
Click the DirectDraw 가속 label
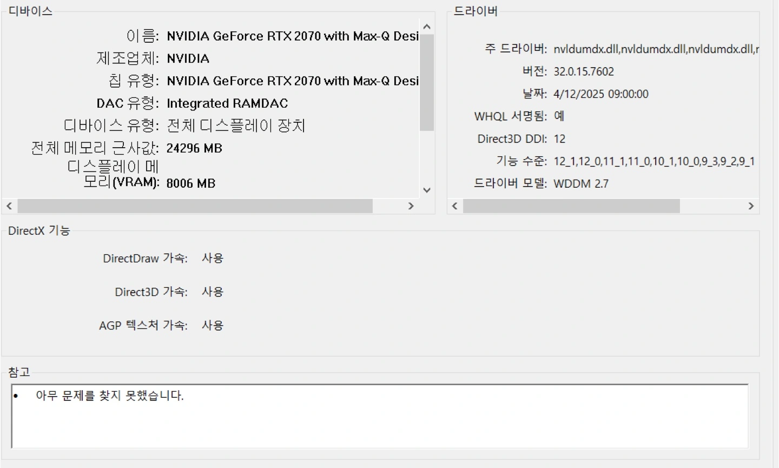(x=146, y=259)
